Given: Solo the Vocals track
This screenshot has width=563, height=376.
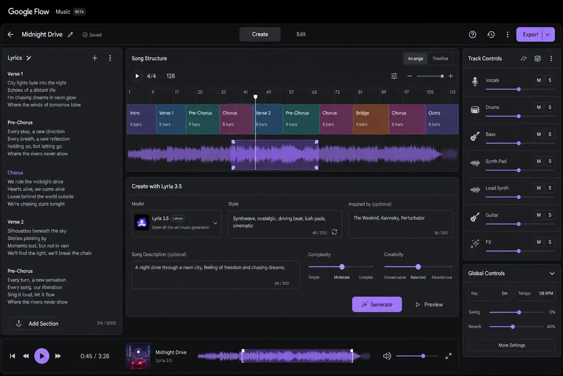Looking at the screenshot, I should [x=550, y=80].
